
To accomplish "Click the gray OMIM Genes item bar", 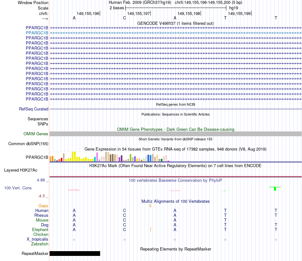I will (175, 134).
